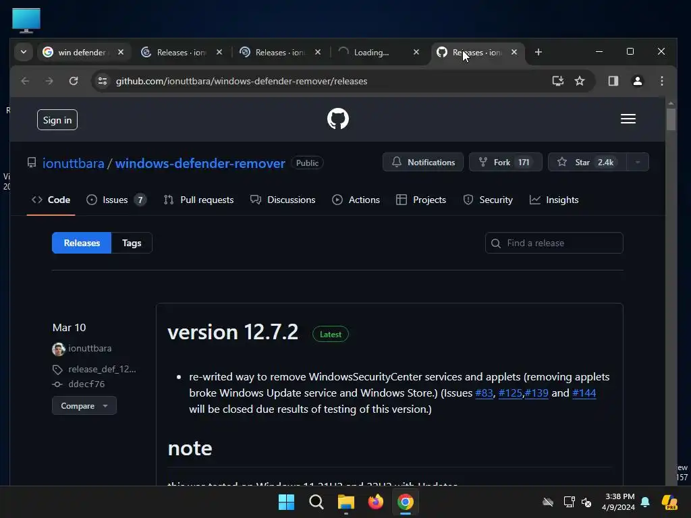The height and width of the screenshot is (518, 691).
Task: Open issue #125 link
Action: [510, 393]
